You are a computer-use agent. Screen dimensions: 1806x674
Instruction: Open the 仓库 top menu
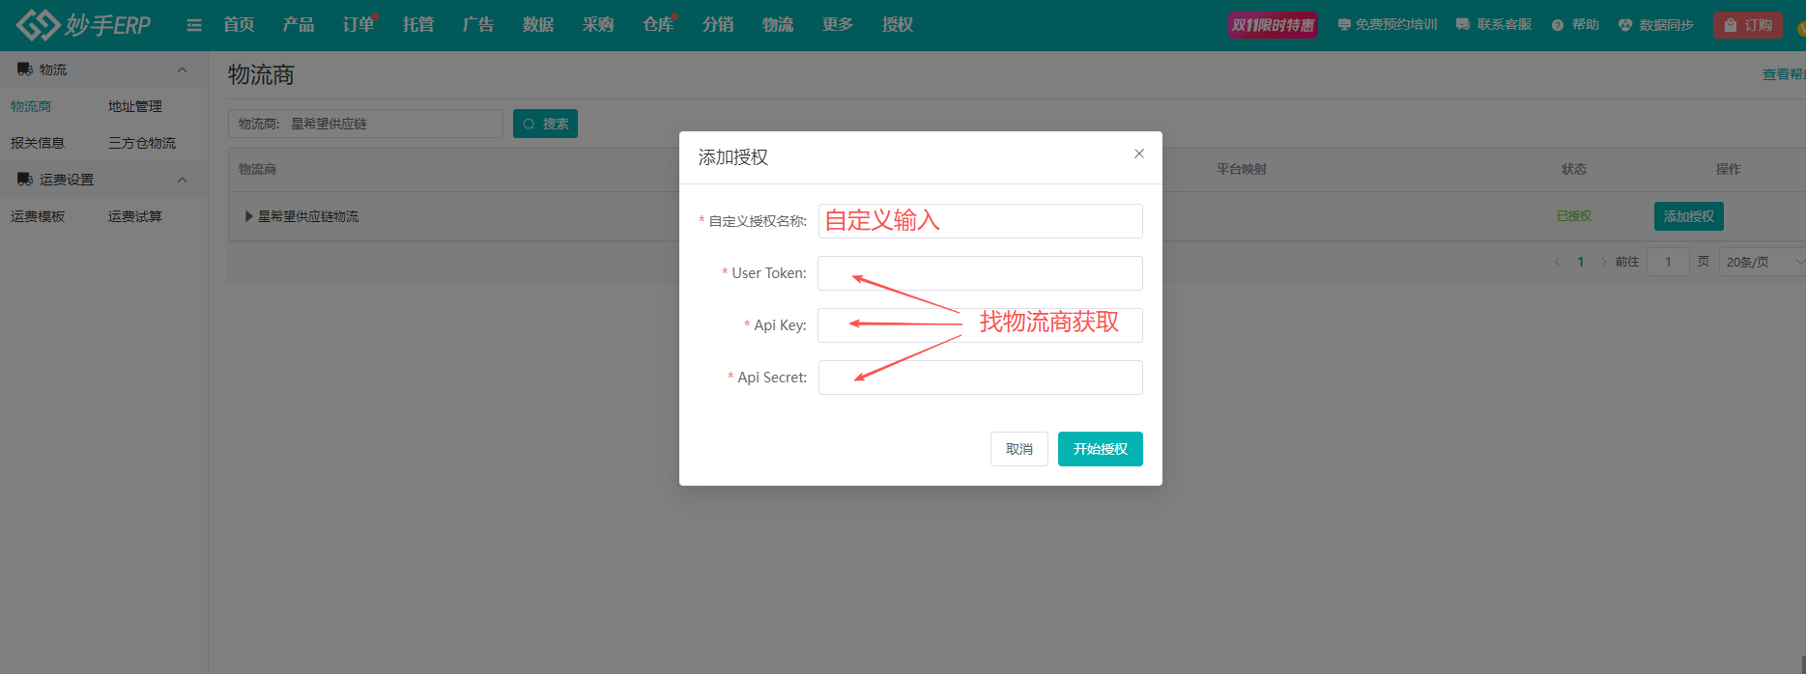click(x=657, y=25)
